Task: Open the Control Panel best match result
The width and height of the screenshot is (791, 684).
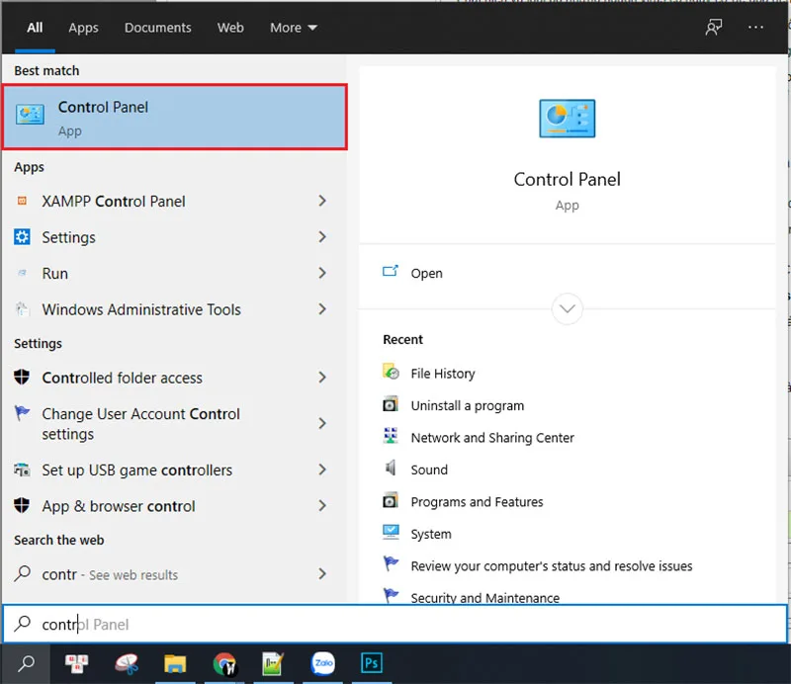Action: click(175, 117)
